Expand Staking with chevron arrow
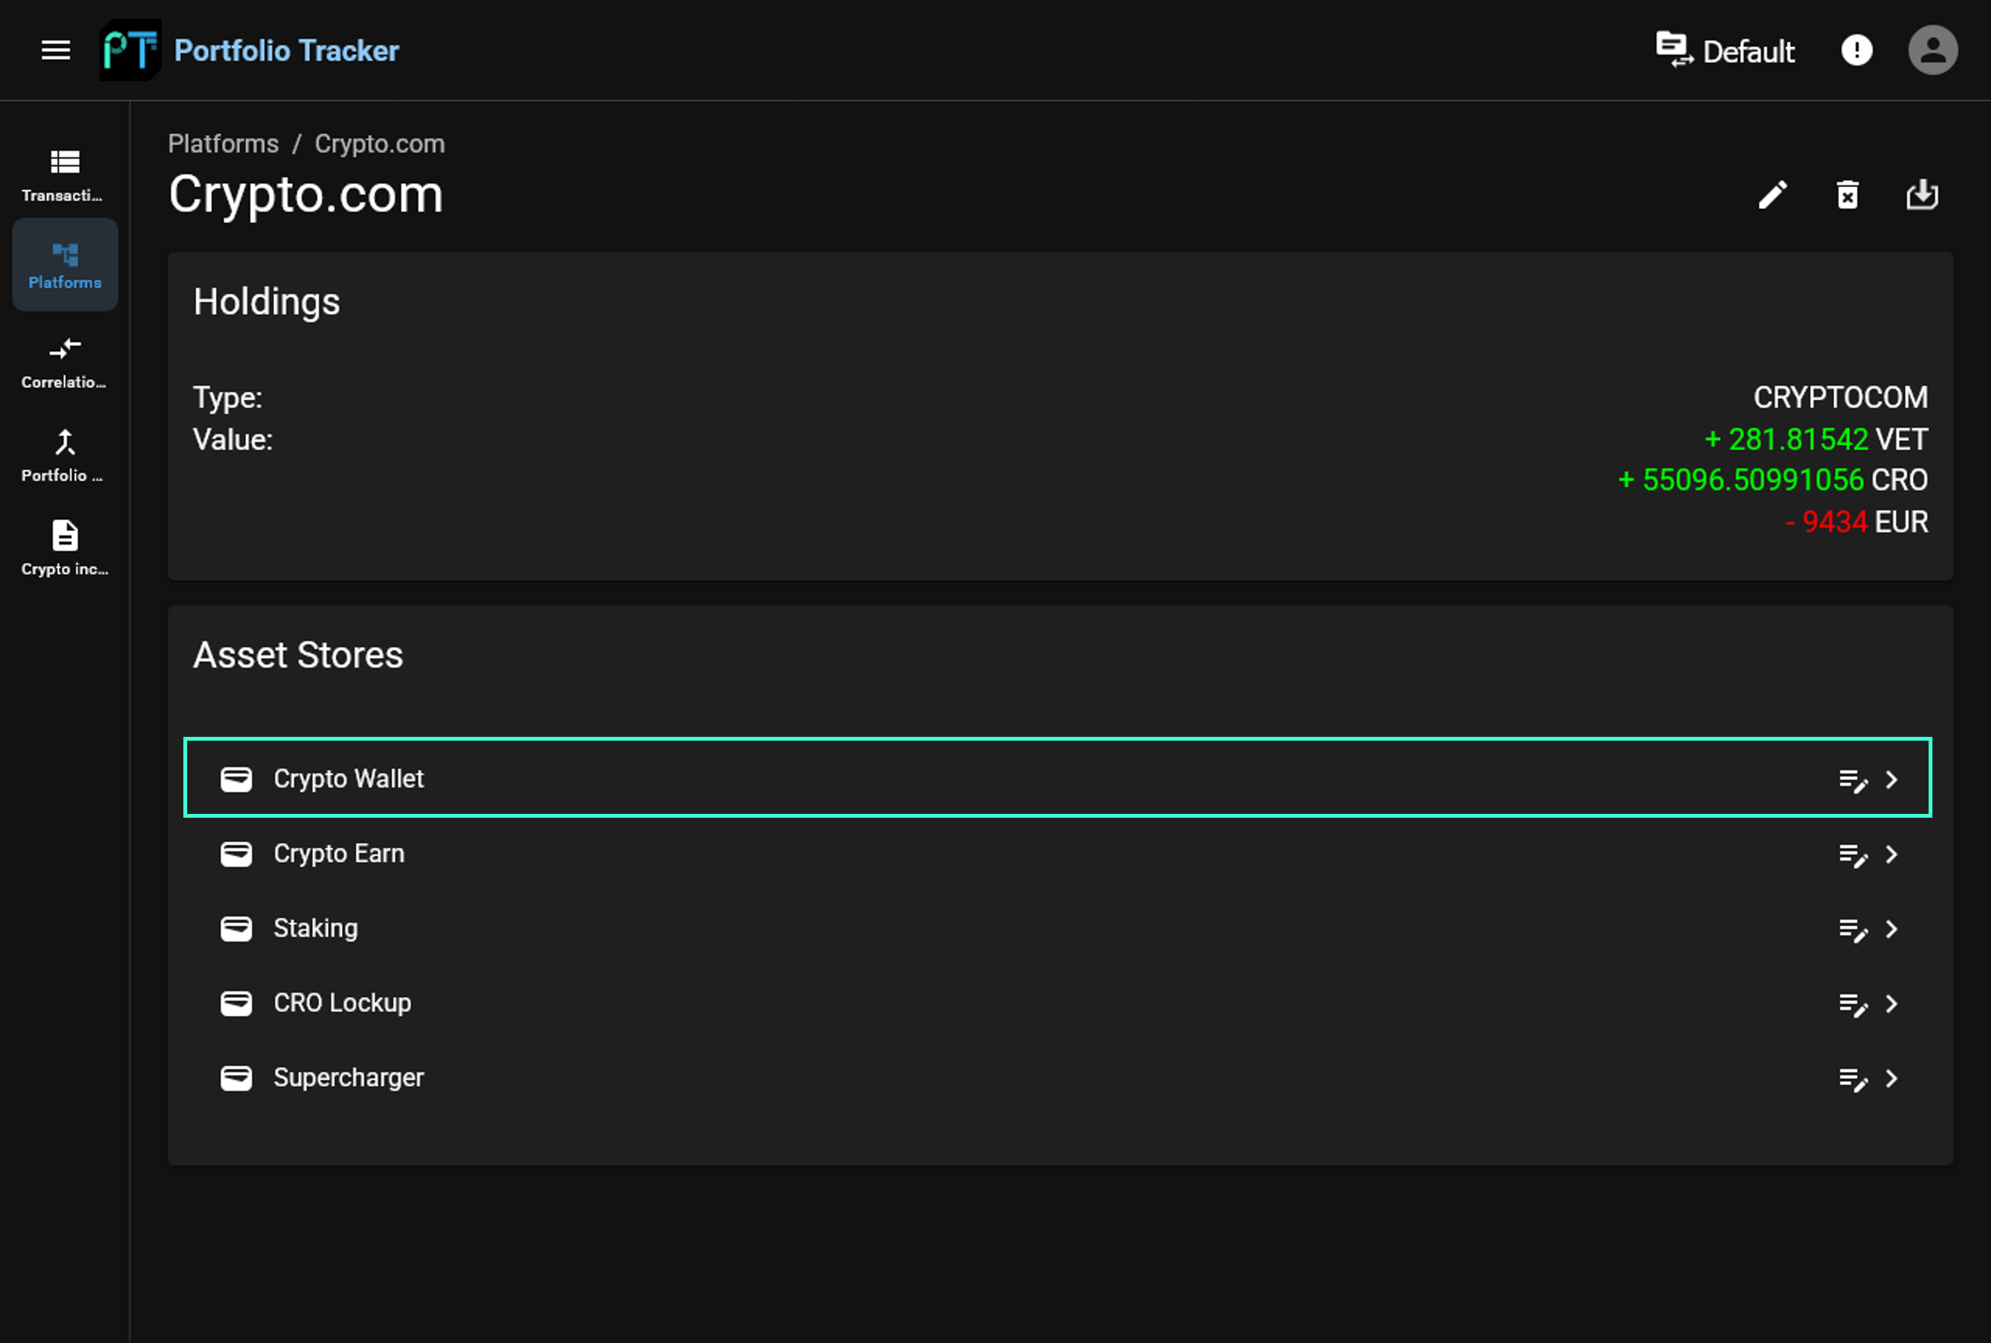 pyautogui.click(x=1892, y=928)
